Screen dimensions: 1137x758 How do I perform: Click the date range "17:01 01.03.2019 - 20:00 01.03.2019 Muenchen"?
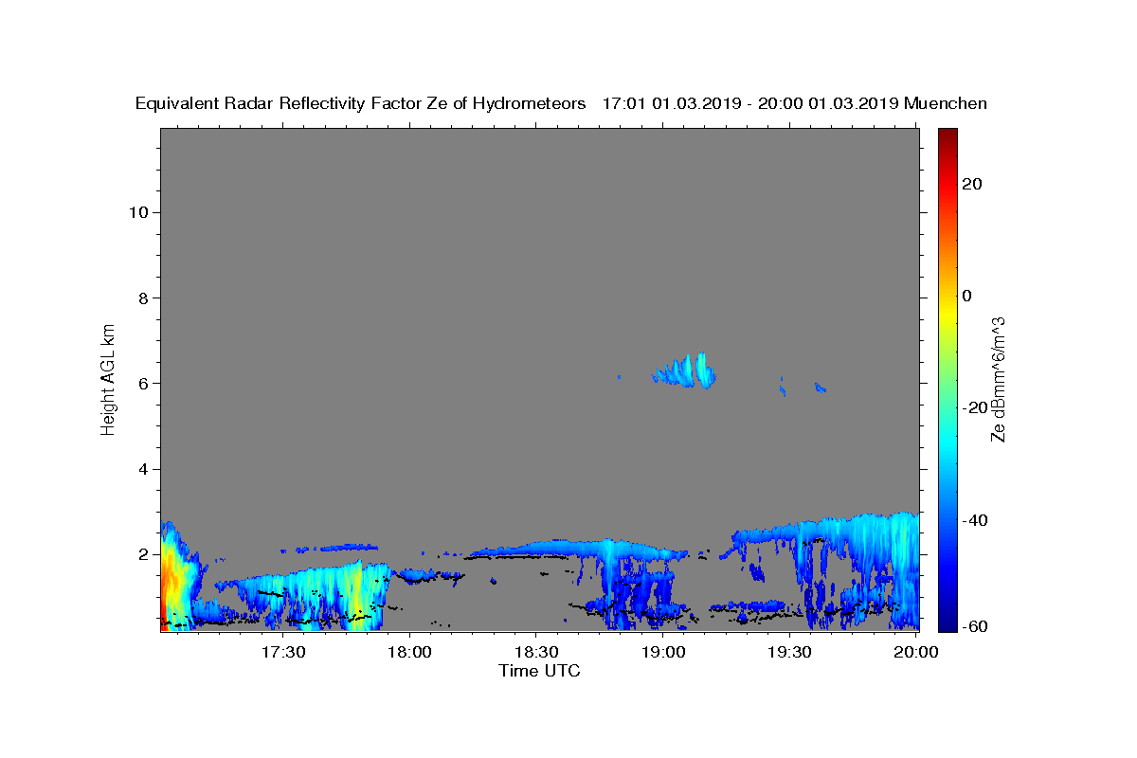[794, 104]
